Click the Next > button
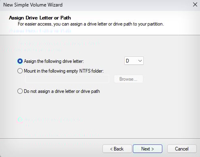Screen dimensions: 200x157 click(147, 149)
